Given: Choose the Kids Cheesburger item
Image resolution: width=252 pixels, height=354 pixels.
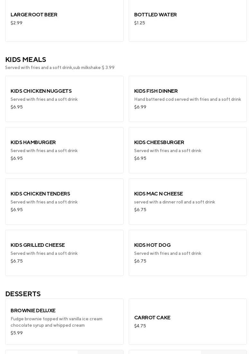Looking at the screenshot, I should coord(187,150).
